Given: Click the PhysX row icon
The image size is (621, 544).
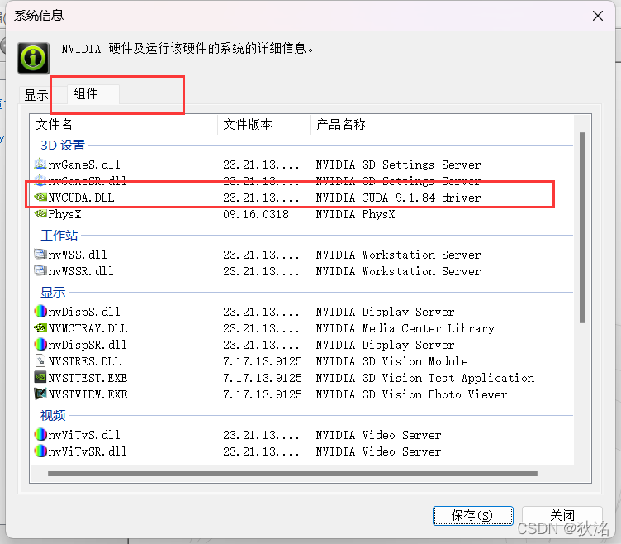Looking at the screenshot, I should 40,214.
